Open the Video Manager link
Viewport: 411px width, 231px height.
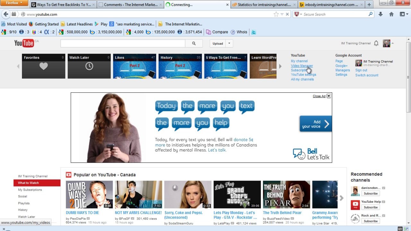(x=302, y=66)
